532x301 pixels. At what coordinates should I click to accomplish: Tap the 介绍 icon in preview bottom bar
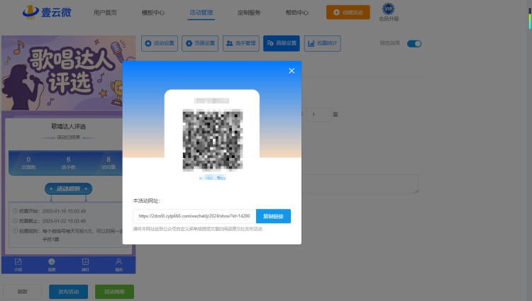[18, 265]
